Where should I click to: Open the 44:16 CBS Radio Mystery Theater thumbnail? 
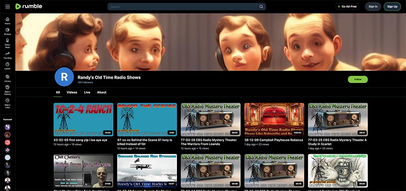click(274, 171)
